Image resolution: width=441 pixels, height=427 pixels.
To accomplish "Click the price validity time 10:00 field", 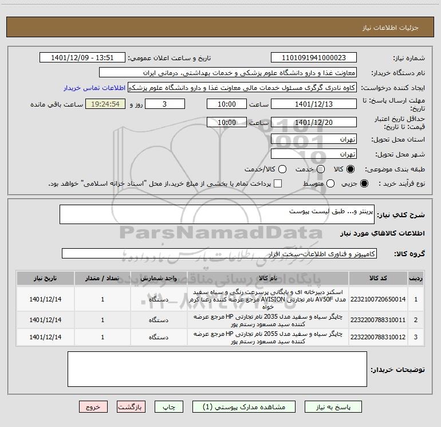I will 227,122.
